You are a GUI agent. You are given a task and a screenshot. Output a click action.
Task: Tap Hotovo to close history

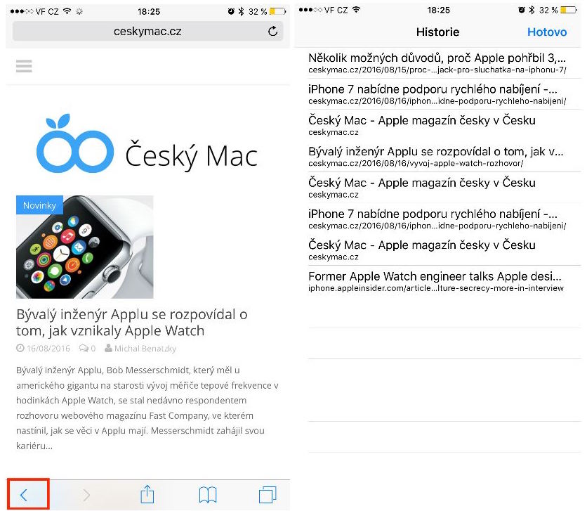pos(547,32)
